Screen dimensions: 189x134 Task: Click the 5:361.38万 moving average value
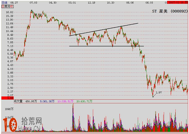[47, 101]
